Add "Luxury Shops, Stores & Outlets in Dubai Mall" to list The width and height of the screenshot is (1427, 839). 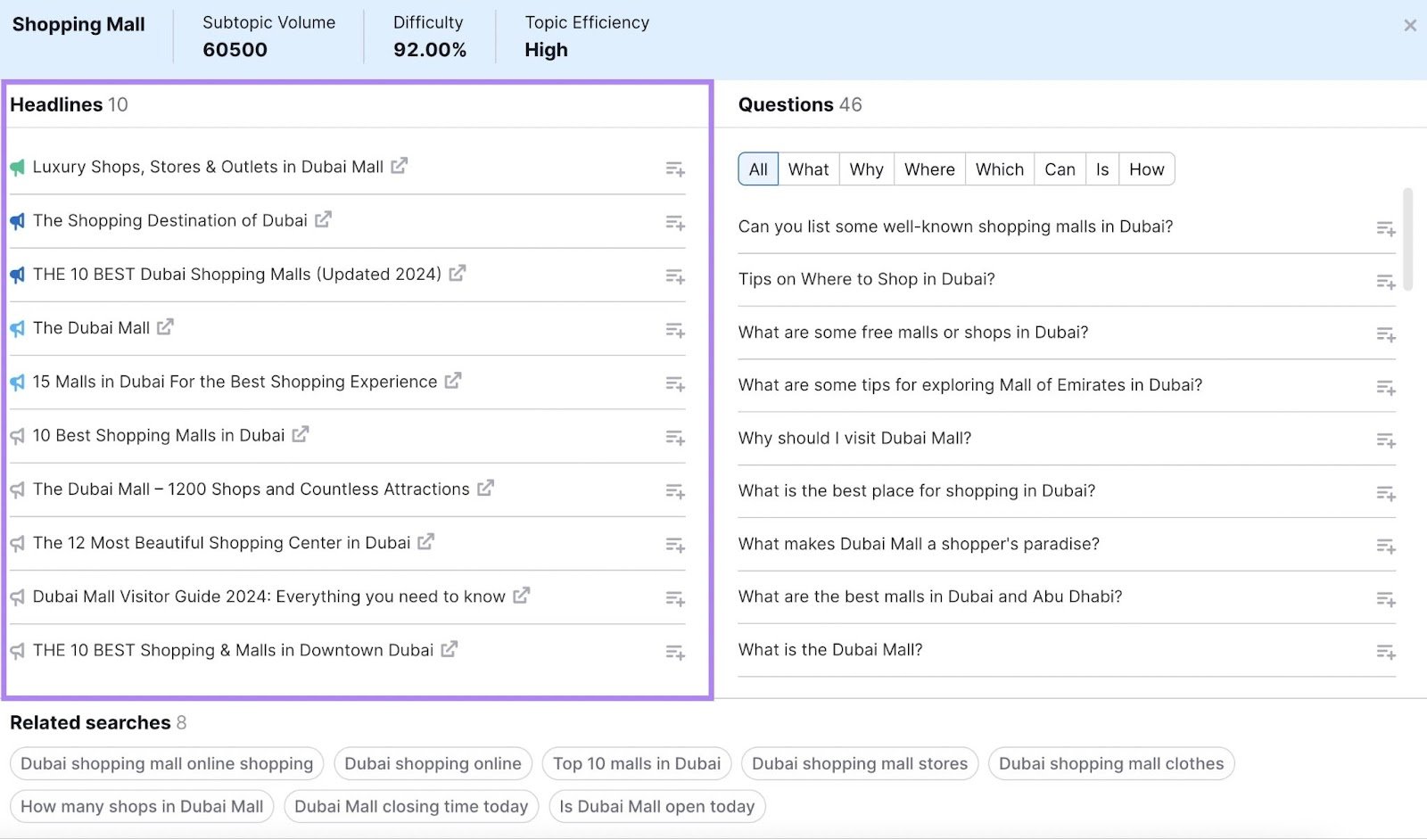(x=674, y=168)
